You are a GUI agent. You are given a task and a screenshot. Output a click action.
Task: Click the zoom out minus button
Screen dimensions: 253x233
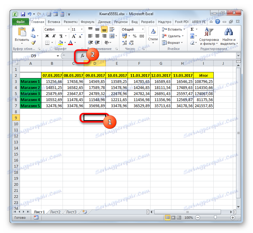click(197, 218)
